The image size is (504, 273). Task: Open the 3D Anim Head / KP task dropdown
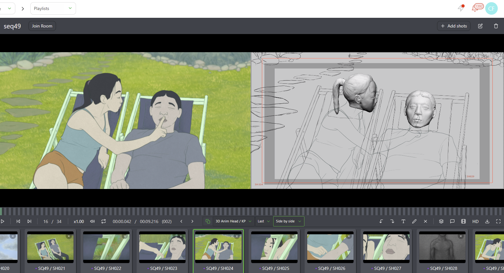click(233, 221)
